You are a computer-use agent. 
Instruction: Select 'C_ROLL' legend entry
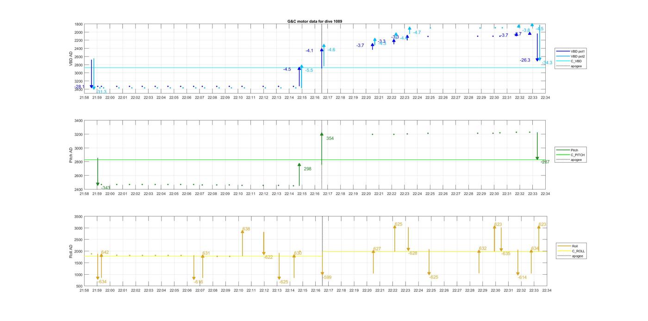pos(578,251)
